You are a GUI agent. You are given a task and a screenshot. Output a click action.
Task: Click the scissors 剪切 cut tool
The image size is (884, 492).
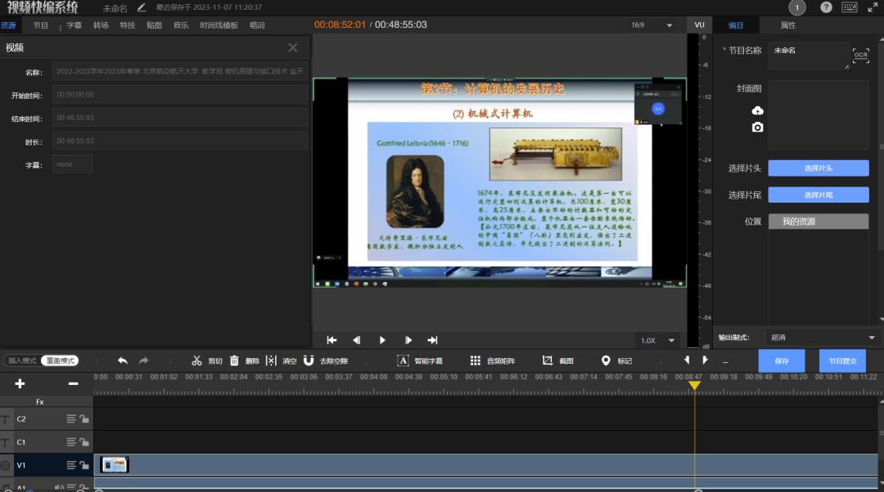206,360
